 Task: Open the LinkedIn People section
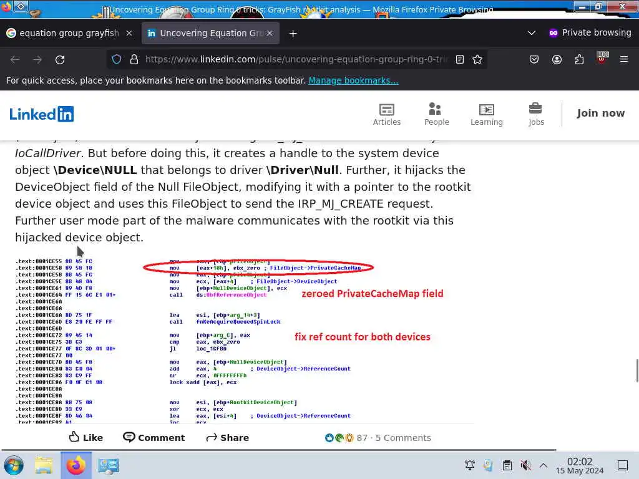[436, 115]
